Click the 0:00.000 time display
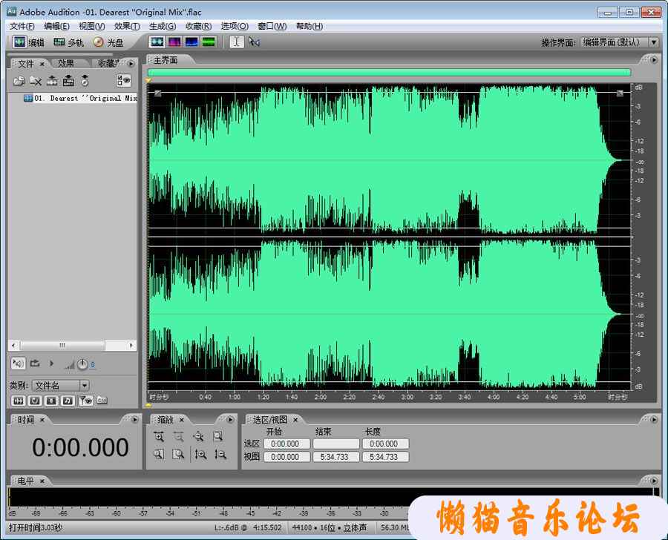Image resolution: width=668 pixels, height=540 pixels. [x=80, y=447]
